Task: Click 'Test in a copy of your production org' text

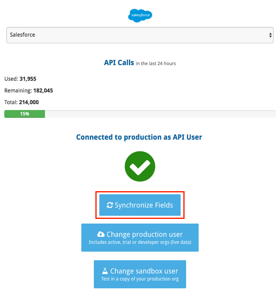Action: tap(140, 279)
